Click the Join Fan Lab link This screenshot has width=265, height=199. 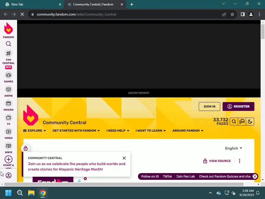186,176
